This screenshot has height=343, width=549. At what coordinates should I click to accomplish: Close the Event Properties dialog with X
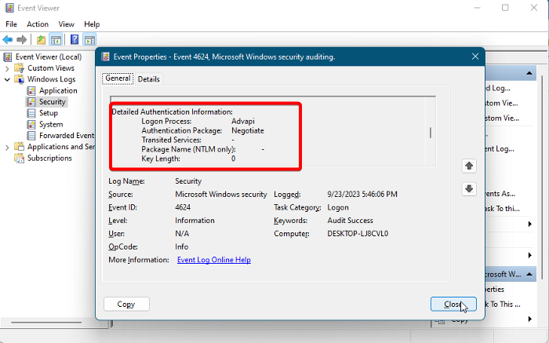(x=475, y=57)
